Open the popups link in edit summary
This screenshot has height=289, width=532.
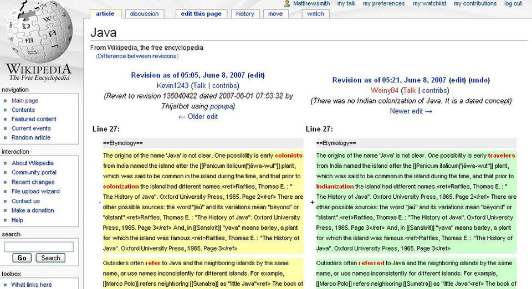pyautogui.click(x=221, y=106)
